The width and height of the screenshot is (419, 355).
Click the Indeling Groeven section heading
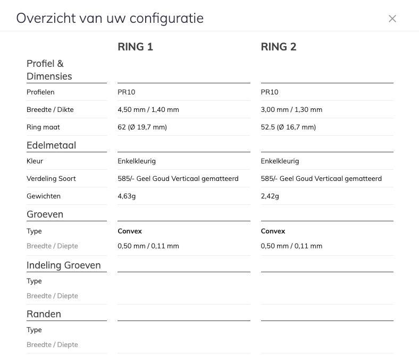tap(64, 265)
